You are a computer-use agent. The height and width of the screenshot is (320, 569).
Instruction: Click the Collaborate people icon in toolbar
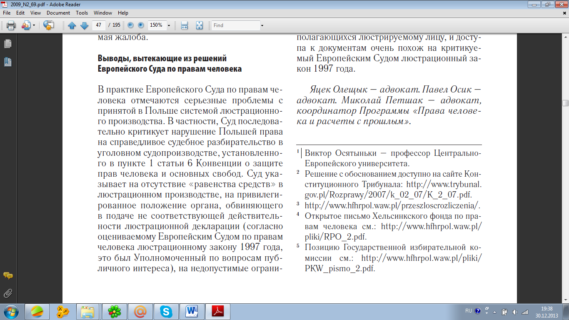tap(26, 25)
